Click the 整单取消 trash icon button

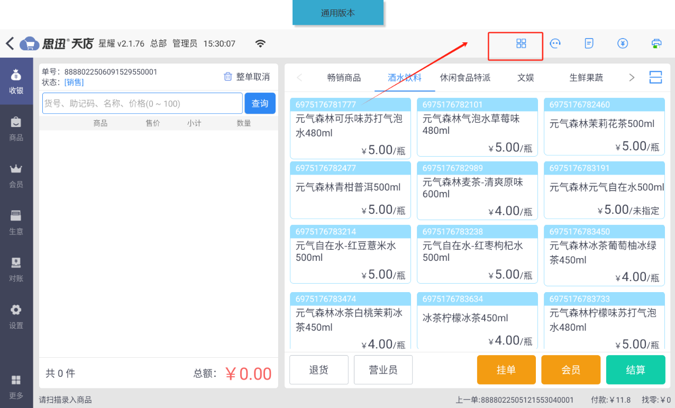coord(247,77)
